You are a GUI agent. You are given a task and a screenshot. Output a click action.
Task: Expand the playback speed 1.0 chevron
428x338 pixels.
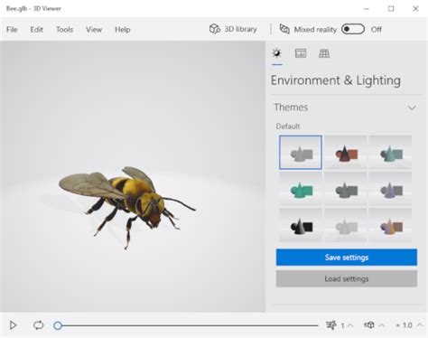[419, 325]
